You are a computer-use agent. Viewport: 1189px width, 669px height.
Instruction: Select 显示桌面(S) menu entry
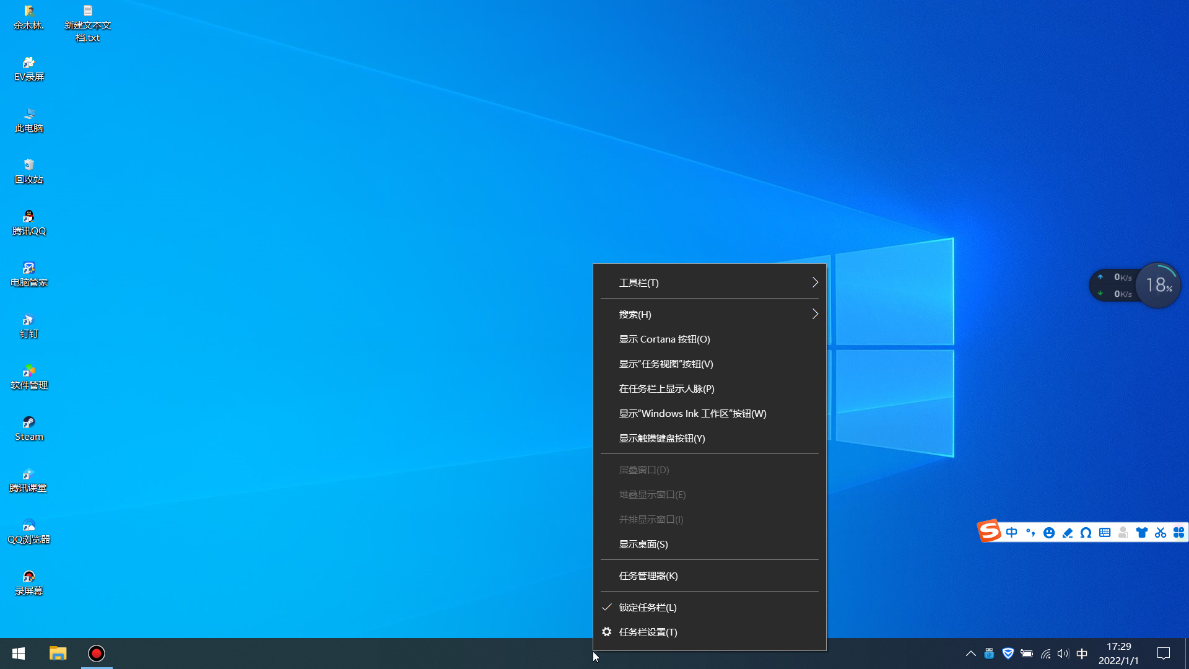pos(643,544)
